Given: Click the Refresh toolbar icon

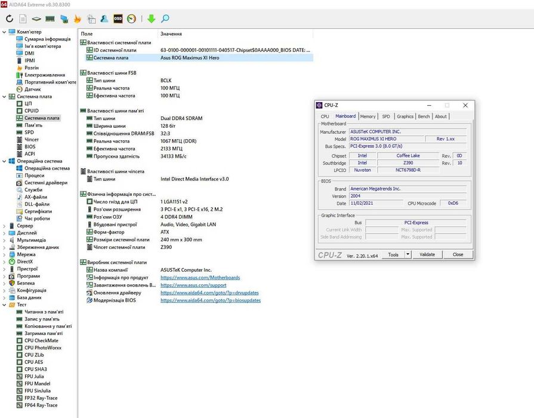Looking at the screenshot, I should [10, 19].
